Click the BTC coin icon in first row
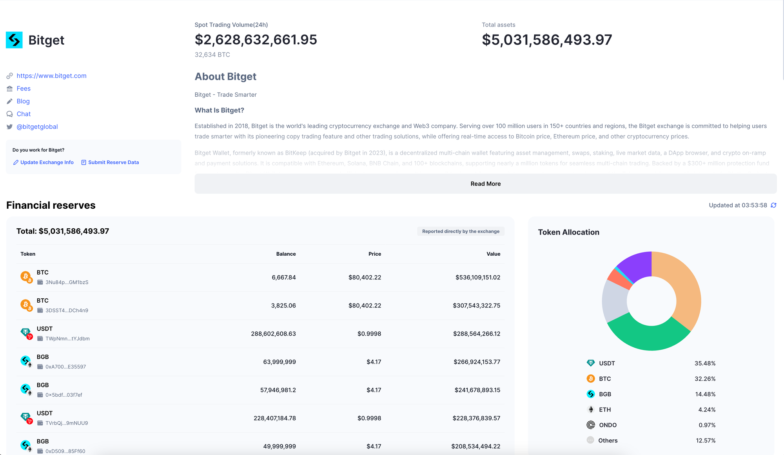This screenshot has width=784, height=455. pos(26,277)
